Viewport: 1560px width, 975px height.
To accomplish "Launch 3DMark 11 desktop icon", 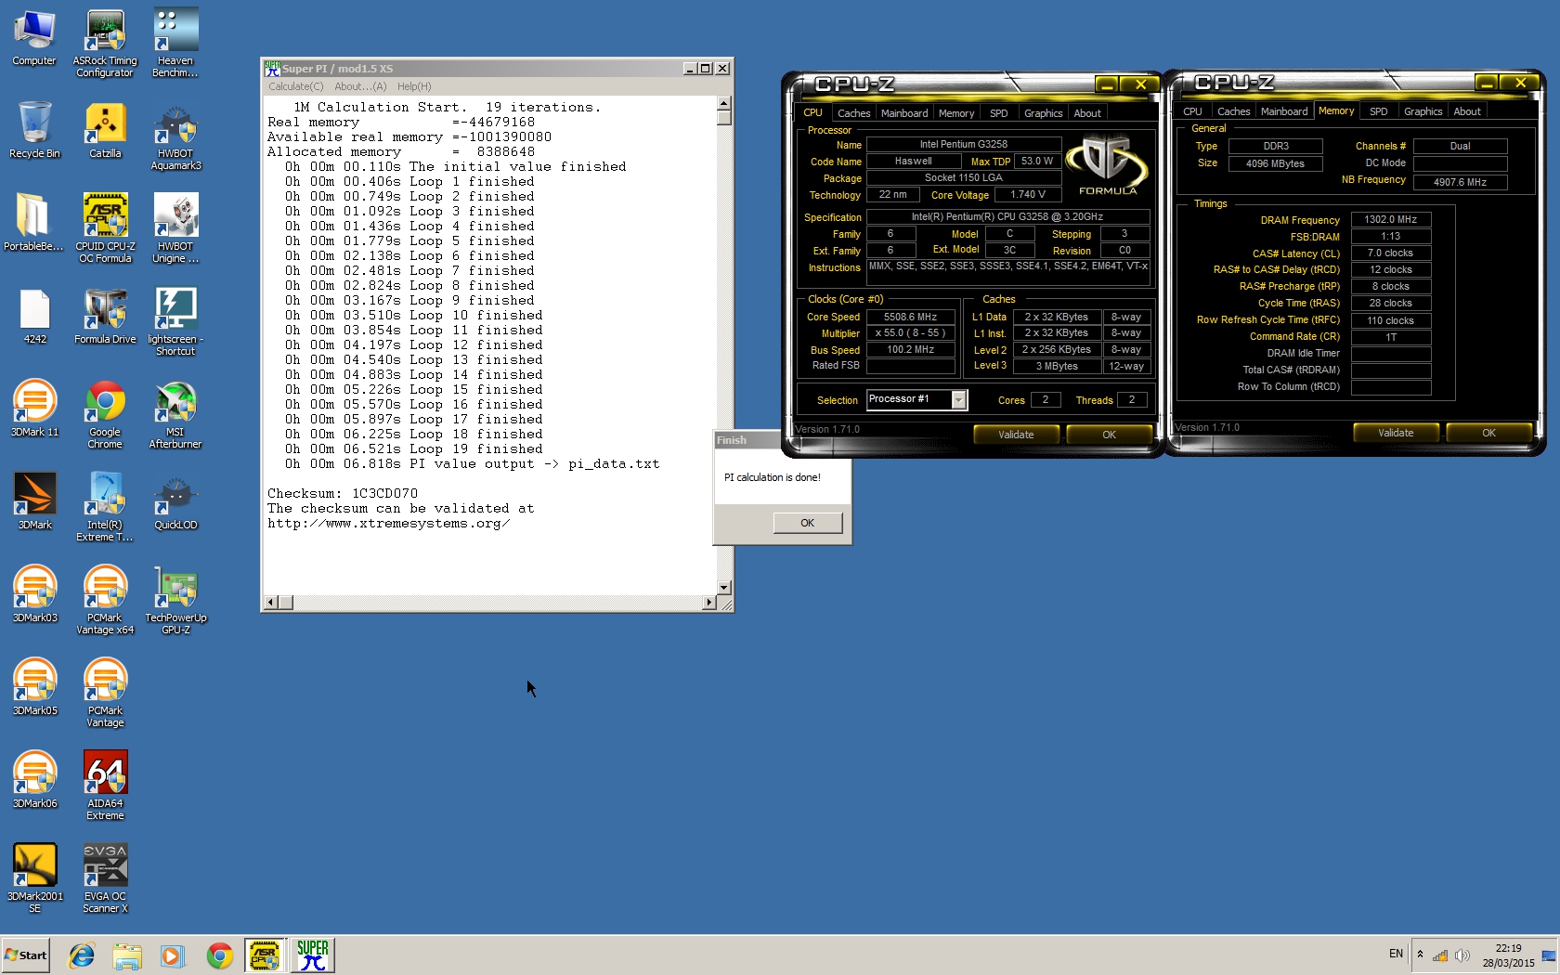I will pyautogui.click(x=34, y=409).
